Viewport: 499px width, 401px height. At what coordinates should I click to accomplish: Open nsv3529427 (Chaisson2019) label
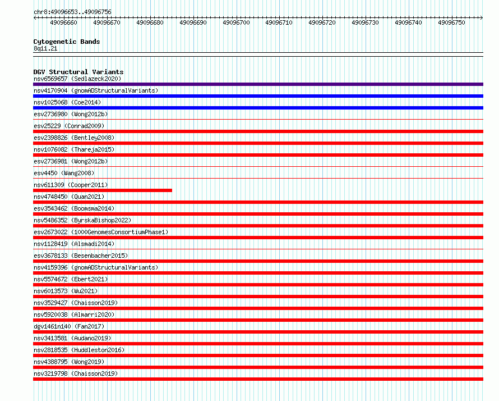76,303
